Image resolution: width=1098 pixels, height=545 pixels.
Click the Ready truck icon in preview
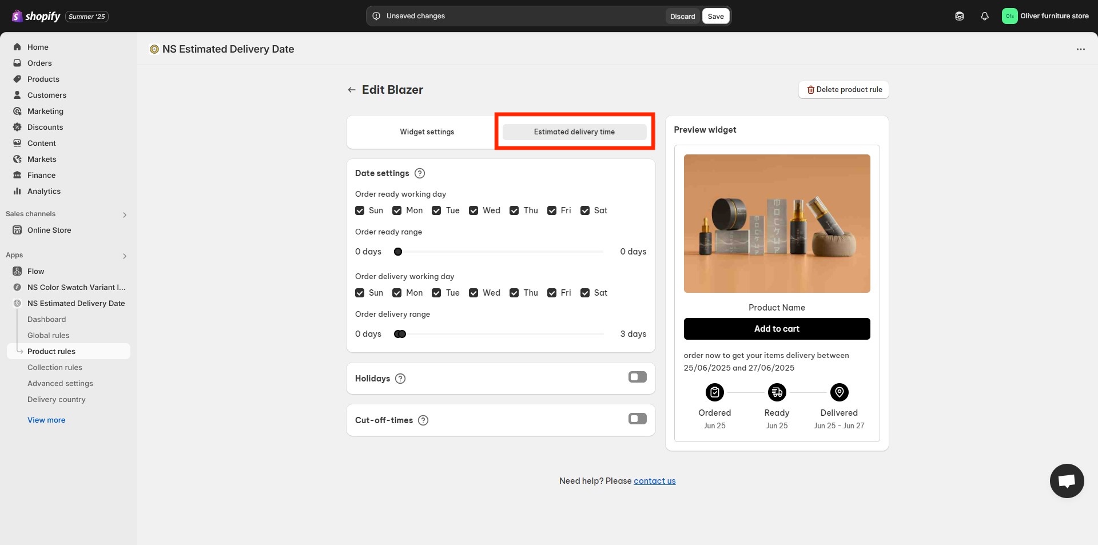777,392
